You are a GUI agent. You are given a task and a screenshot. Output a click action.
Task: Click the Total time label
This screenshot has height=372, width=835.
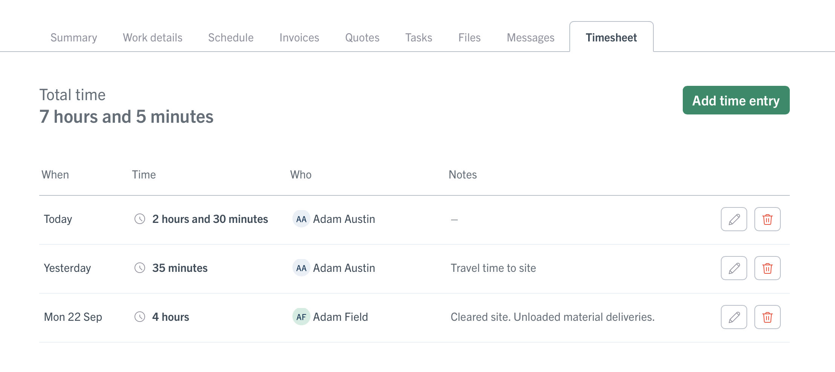tap(73, 95)
